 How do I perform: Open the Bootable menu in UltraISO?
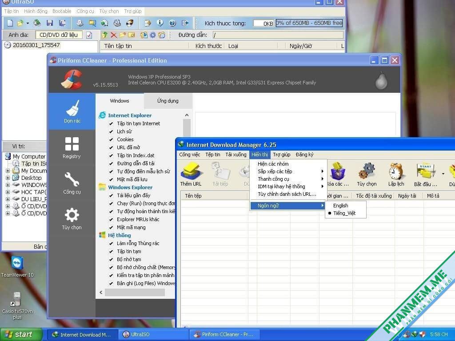(x=62, y=11)
